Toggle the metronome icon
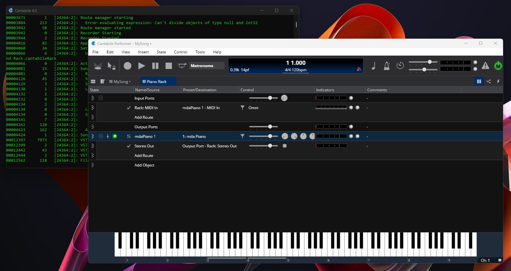 click(x=386, y=66)
